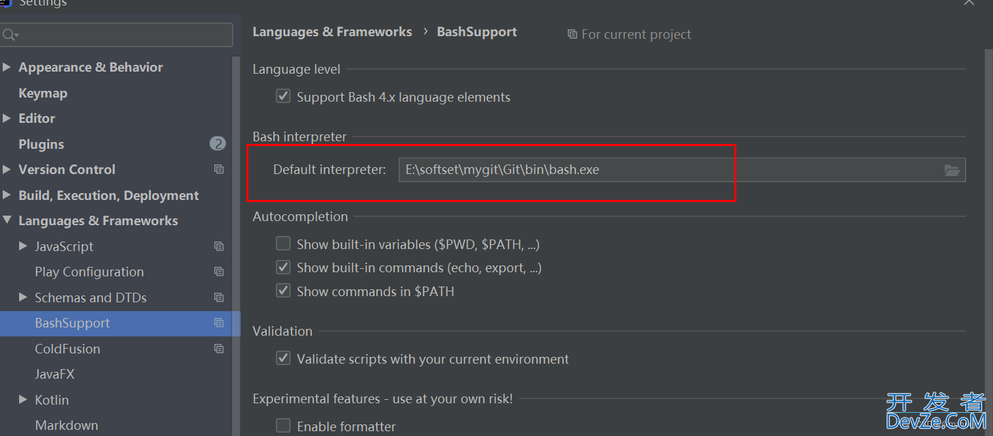993x436 pixels.
Task: Click the project icon on the BashSupport row
Action: (x=218, y=323)
